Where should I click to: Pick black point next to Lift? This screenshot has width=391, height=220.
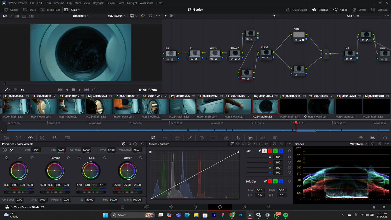point(6,158)
